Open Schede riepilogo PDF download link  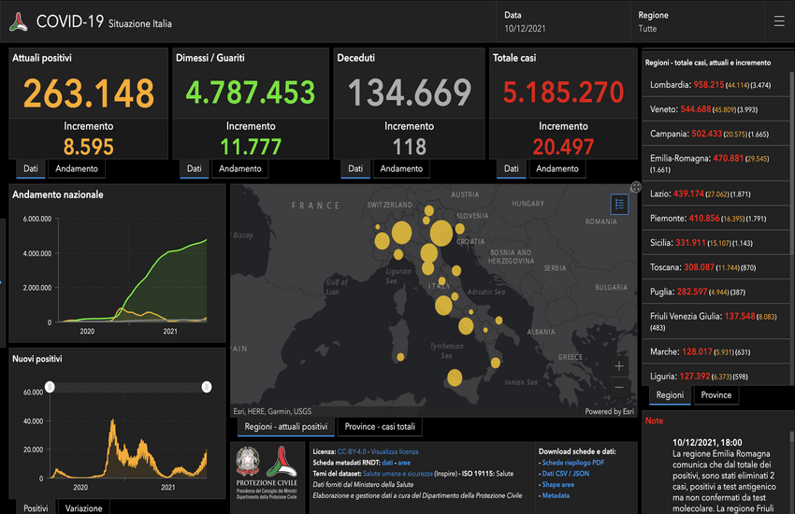(x=572, y=463)
